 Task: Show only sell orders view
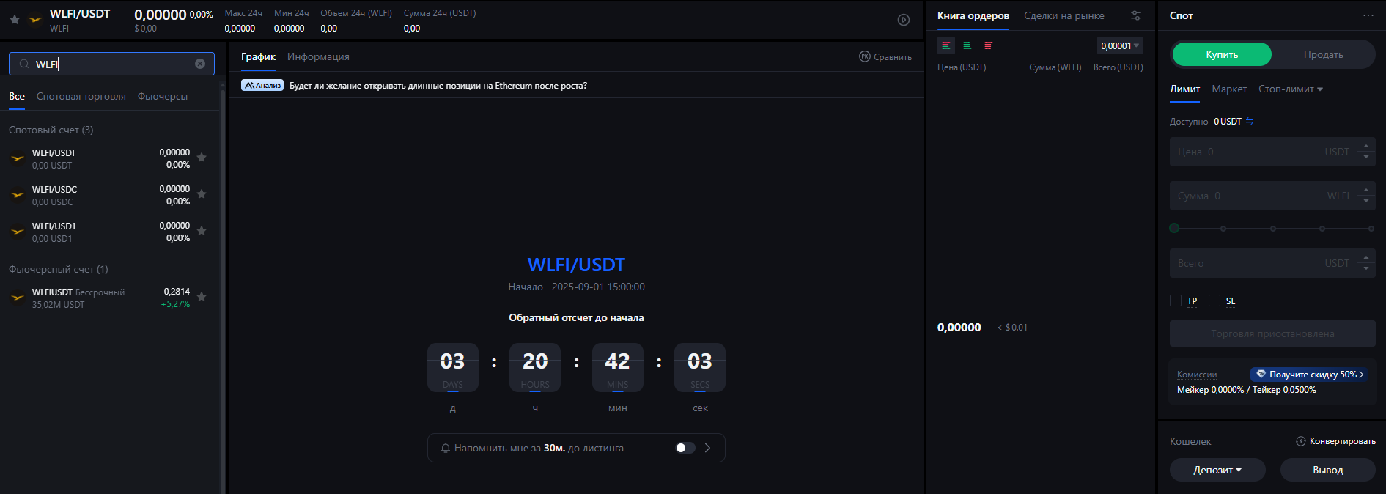[x=988, y=45]
